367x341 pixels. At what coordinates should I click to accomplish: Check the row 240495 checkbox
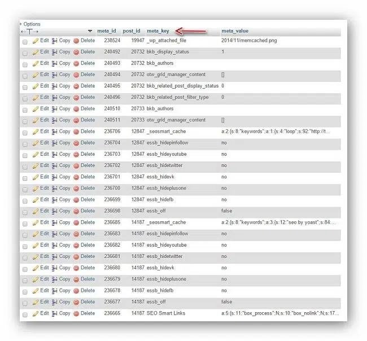pyautogui.click(x=25, y=88)
